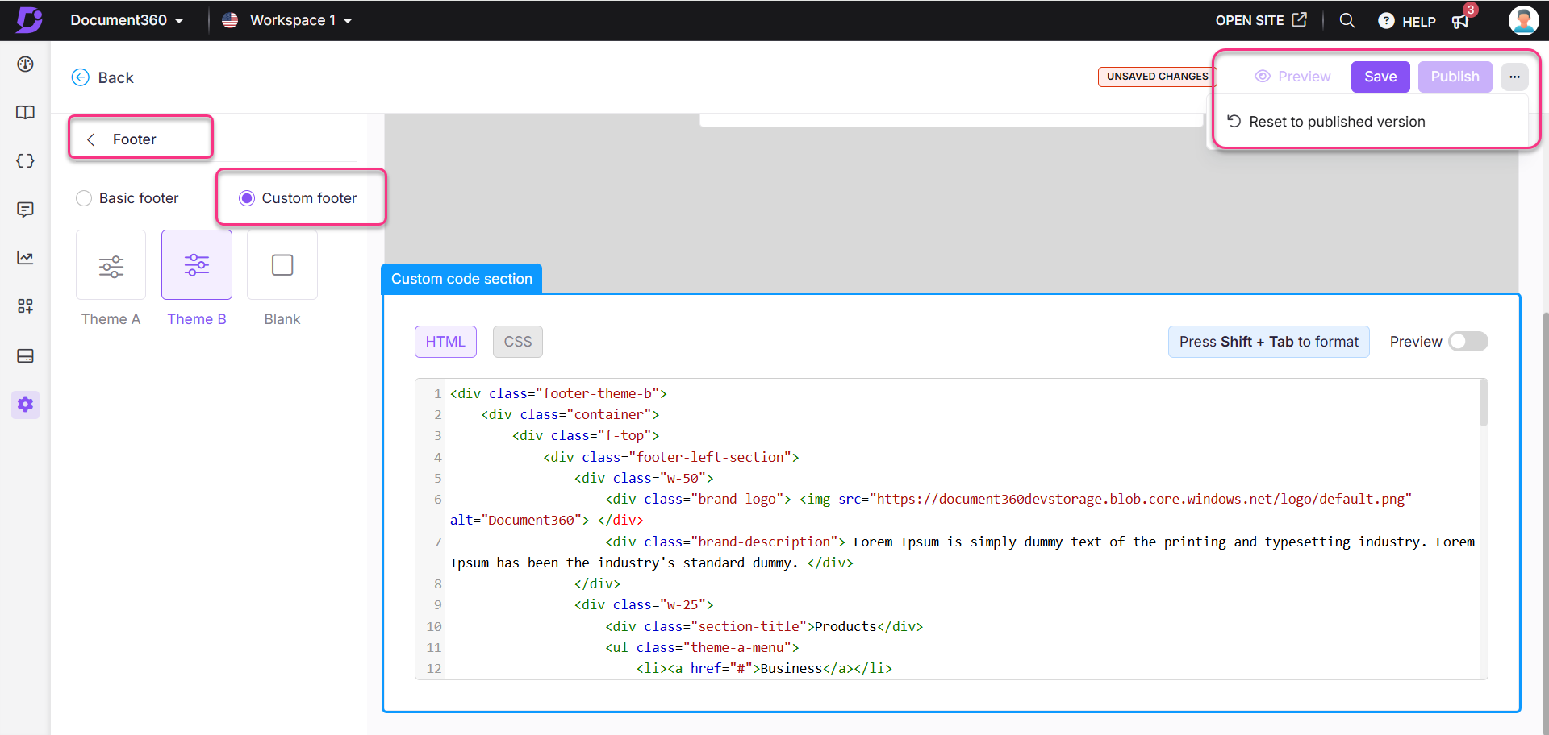Open the Drive storage icon in the sidebar
The width and height of the screenshot is (1549, 735).
tap(25, 355)
